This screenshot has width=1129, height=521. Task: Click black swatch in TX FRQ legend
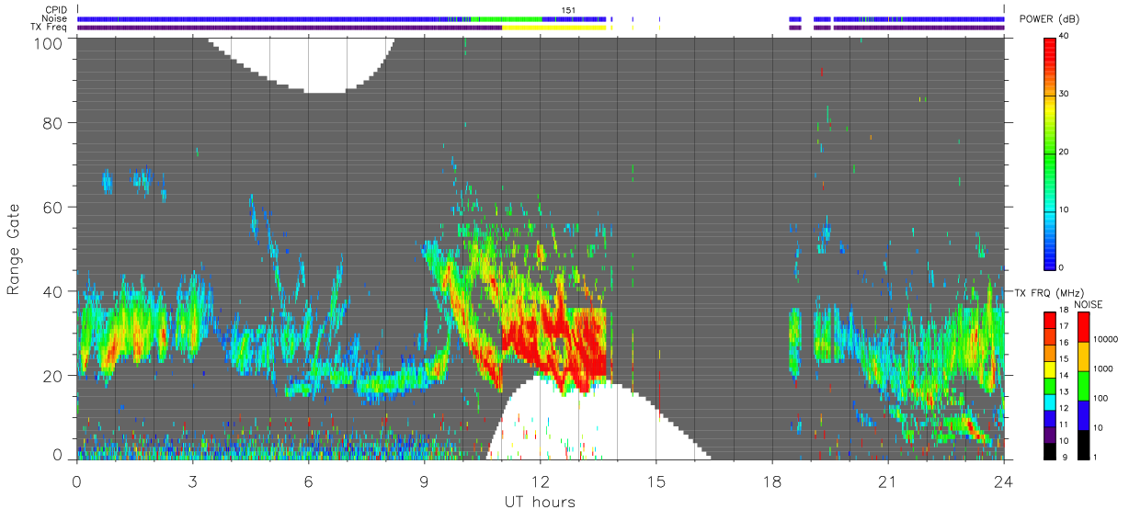1049,451
